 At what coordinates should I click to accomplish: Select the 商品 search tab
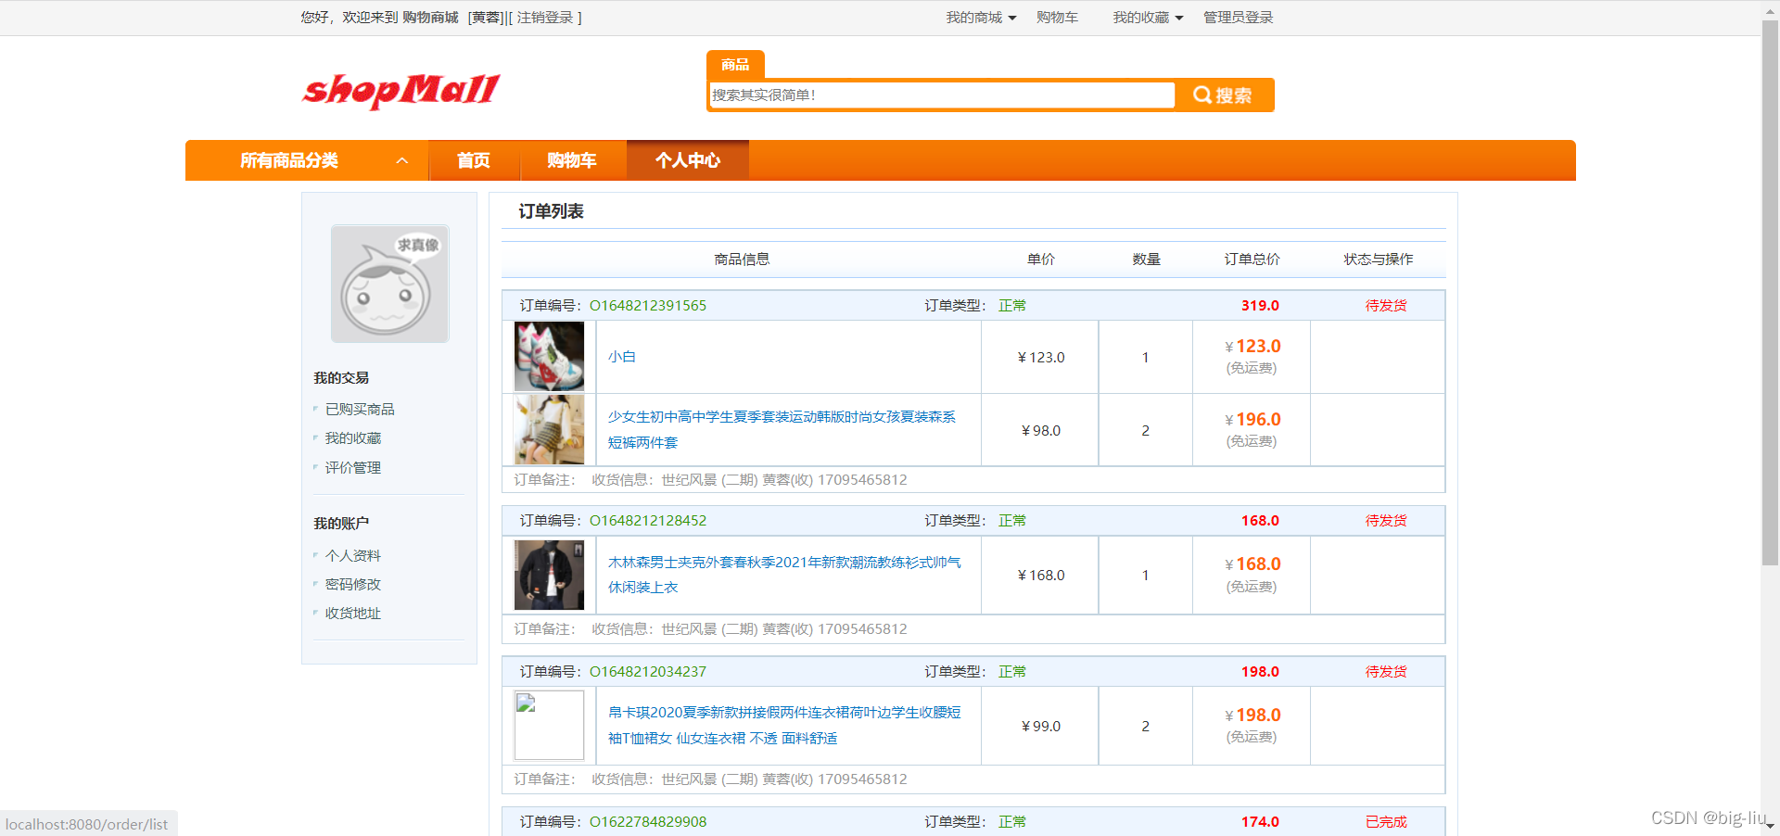tap(735, 64)
